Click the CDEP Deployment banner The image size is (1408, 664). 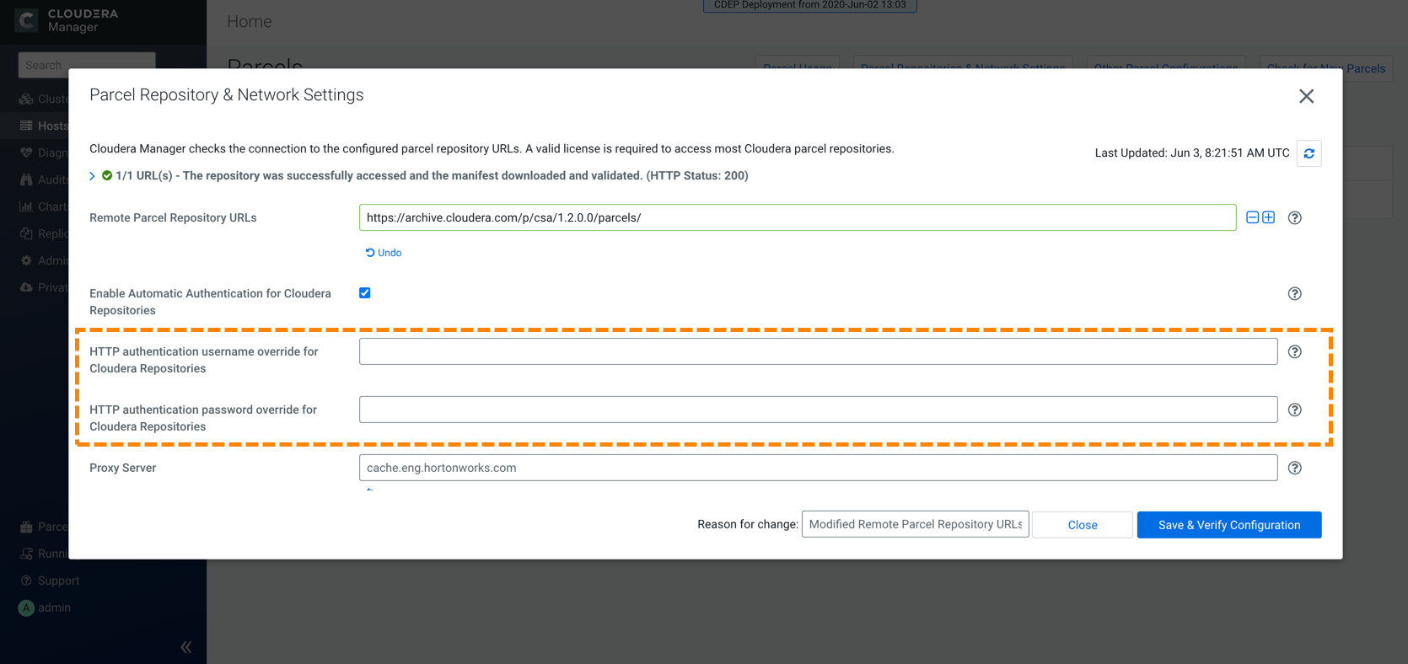pyautogui.click(x=810, y=5)
